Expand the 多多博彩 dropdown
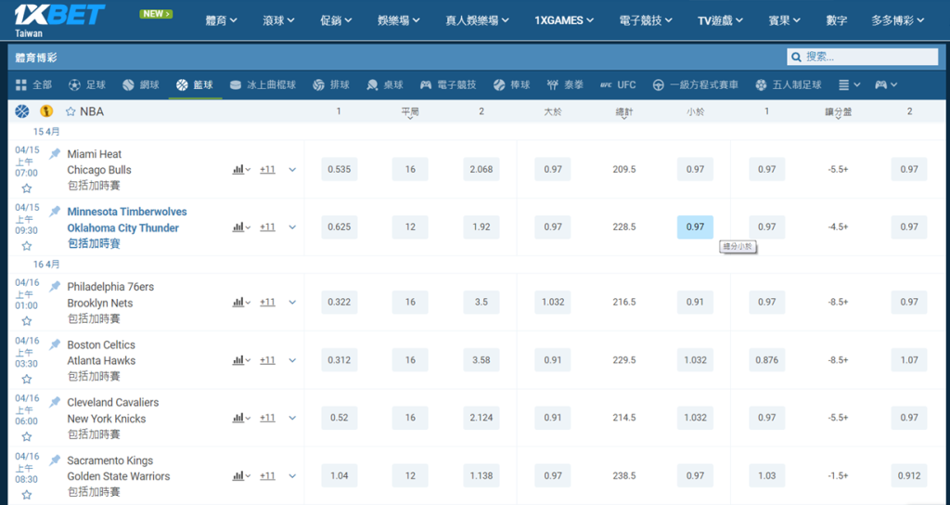This screenshot has height=505, width=950. 898,20
